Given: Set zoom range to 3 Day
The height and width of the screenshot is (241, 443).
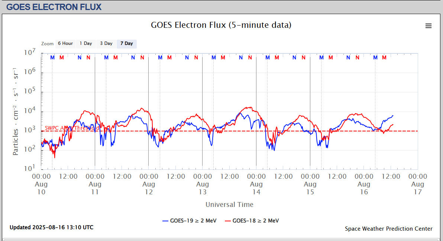Looking at the screenshot, I should pyautogui.click(x=106, y=44).
